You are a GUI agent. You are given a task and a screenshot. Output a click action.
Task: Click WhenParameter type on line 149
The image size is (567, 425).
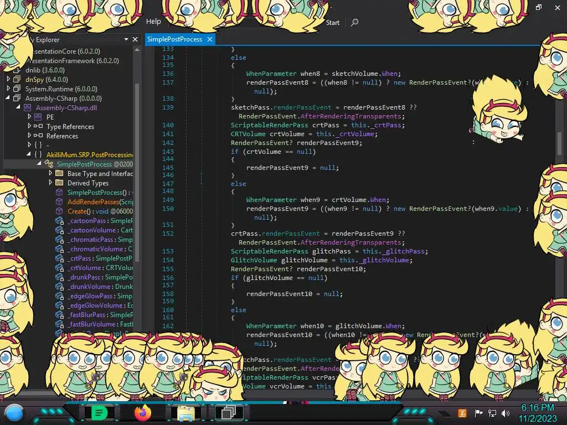tap(271, 200)
